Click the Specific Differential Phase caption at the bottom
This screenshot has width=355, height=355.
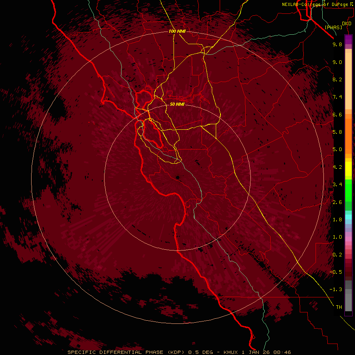tap(179, 352)
